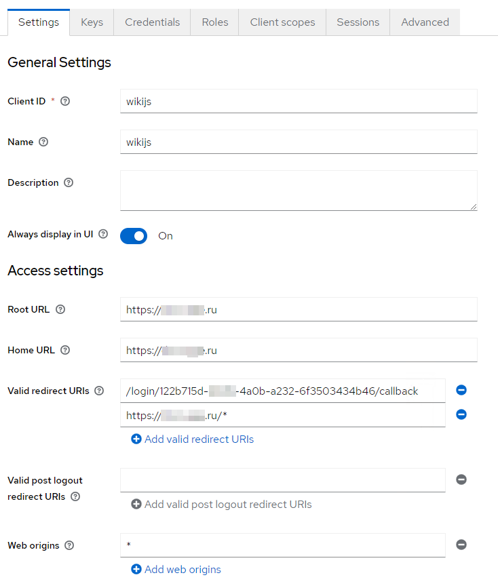Open the Sessions tab
Image resolution: width=498 pixels, height=588 pixels.
click(358, 22)
